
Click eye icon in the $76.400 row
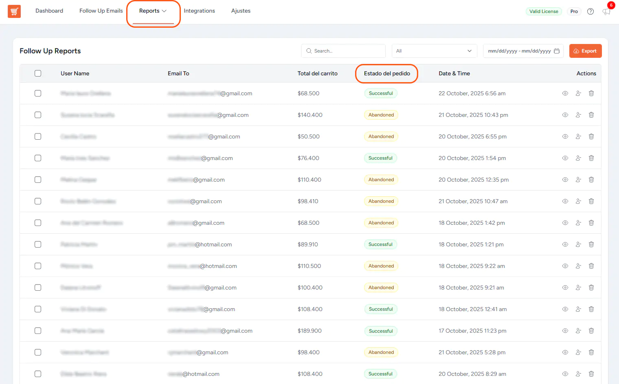click(565, 158)
